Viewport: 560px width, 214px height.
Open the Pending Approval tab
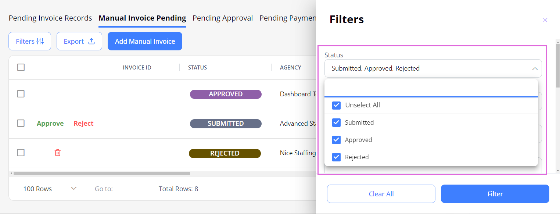(x=223, y=18)
